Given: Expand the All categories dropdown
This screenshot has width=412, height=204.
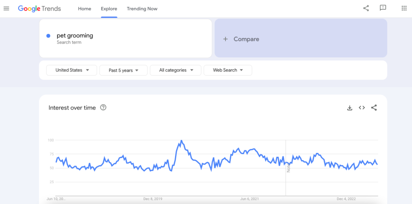Looking at the screenshot, I should tap(175, 70).
